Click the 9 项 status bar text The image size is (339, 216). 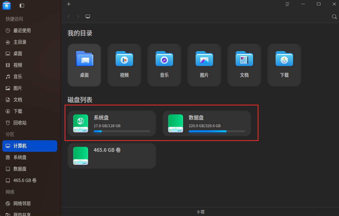201,212
